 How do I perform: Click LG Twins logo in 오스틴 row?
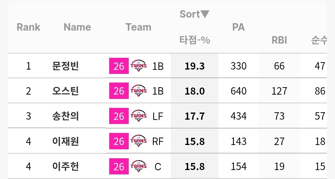[x=138, y=91]
